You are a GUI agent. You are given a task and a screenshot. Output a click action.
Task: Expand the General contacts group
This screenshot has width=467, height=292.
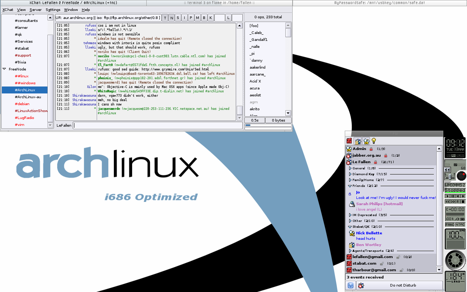click(x=350, y=168)
